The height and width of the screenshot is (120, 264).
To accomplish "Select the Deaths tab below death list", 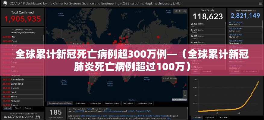I will tap(196, 71).
